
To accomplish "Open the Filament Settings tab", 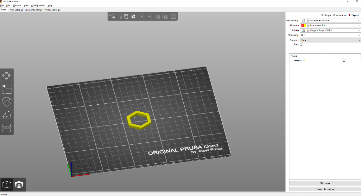I will [34, 10].
